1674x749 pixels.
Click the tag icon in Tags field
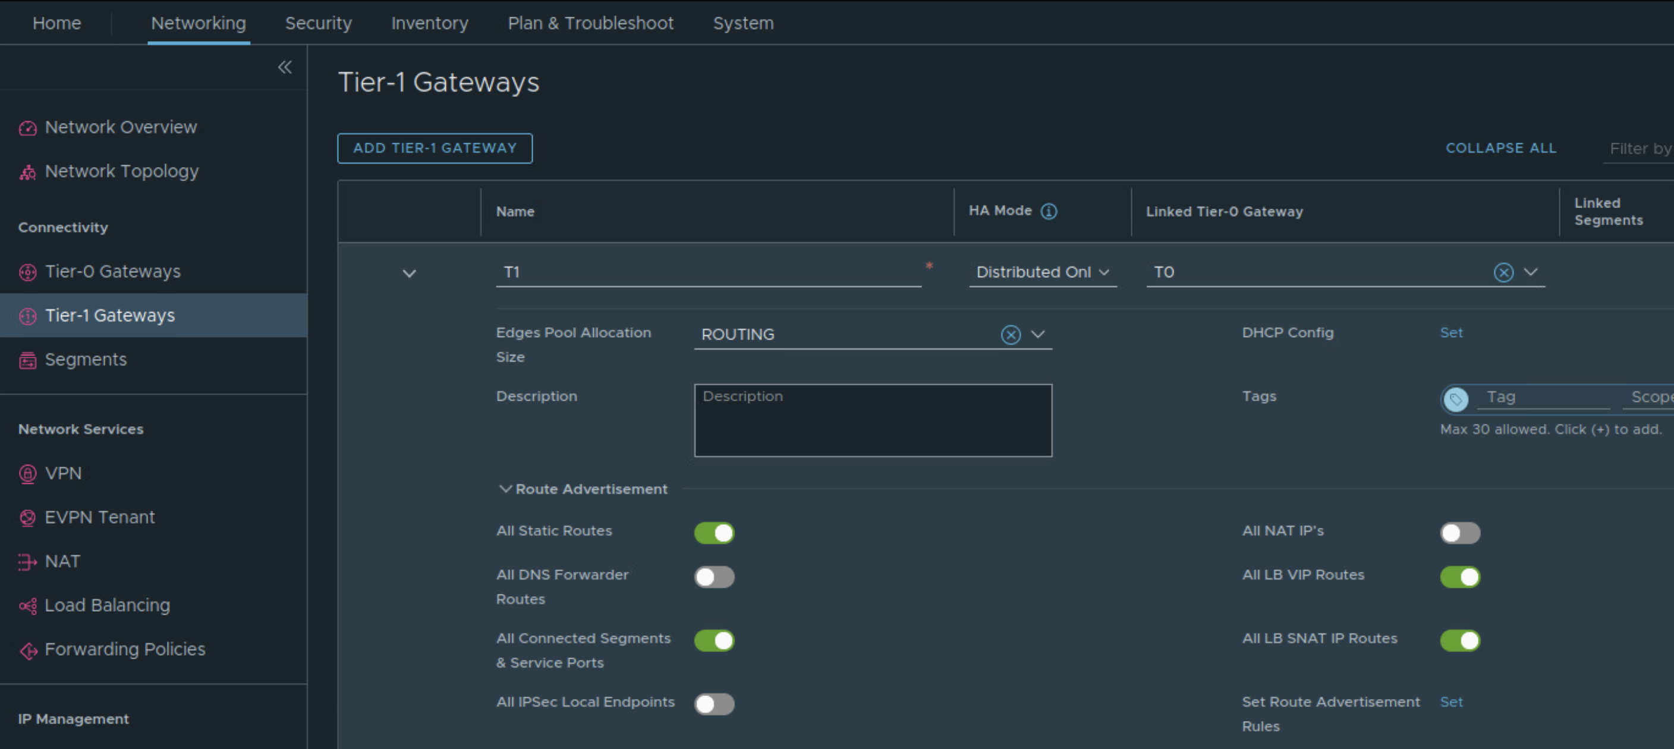point(1456,398)
